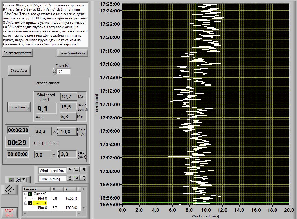Click the percentage value 22,2

tap(43, 131)
